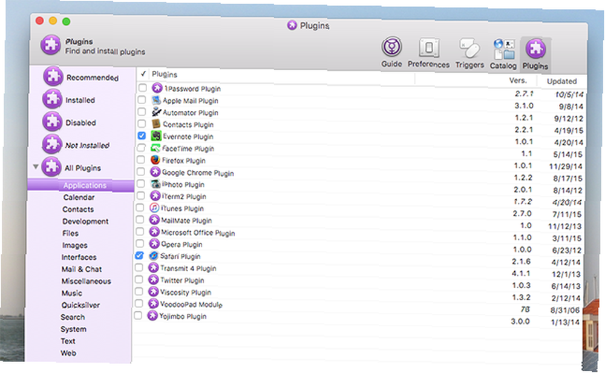Enable the Apple Mail Plugin checkbox
This screenshot has height=373, width=605.
(142, 100)
